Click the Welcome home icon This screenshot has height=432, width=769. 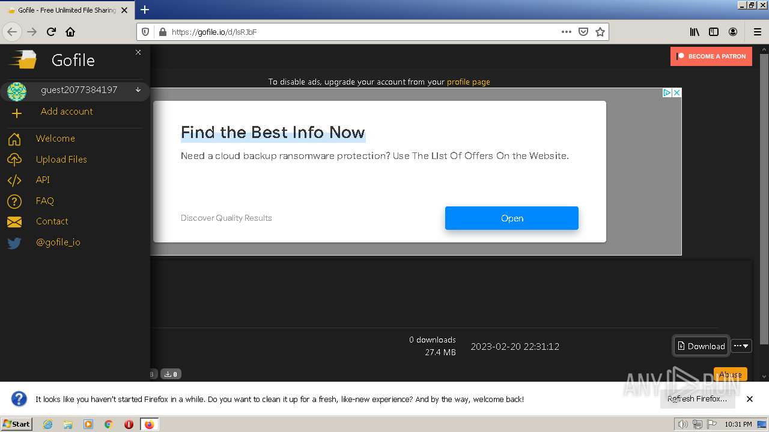[x=14, y=139]
